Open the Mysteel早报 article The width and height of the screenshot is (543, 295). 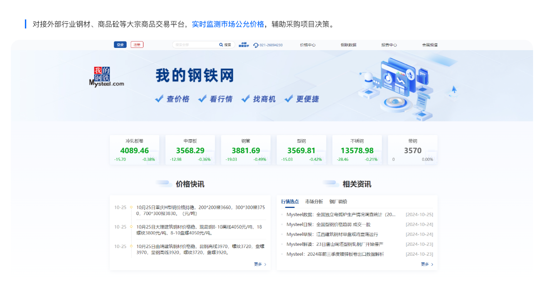pyautogui.click(x=332, y=234)
